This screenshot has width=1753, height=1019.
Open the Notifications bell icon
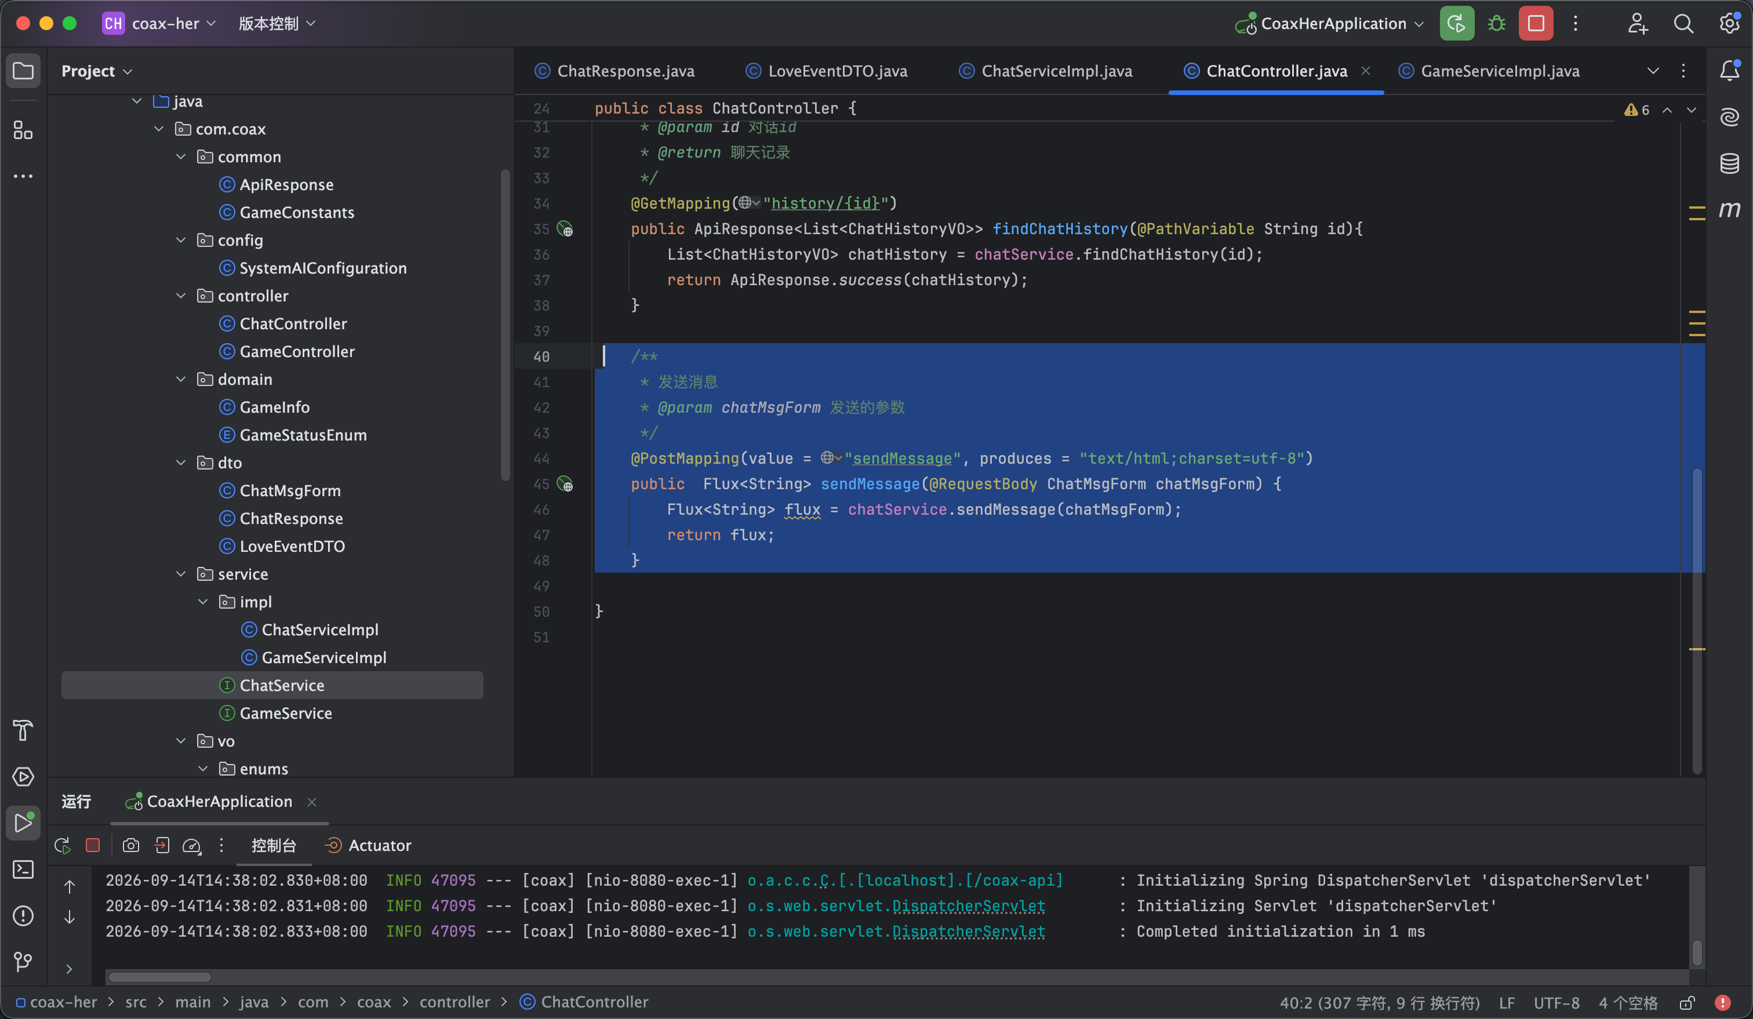click(x=1729, y=71)
